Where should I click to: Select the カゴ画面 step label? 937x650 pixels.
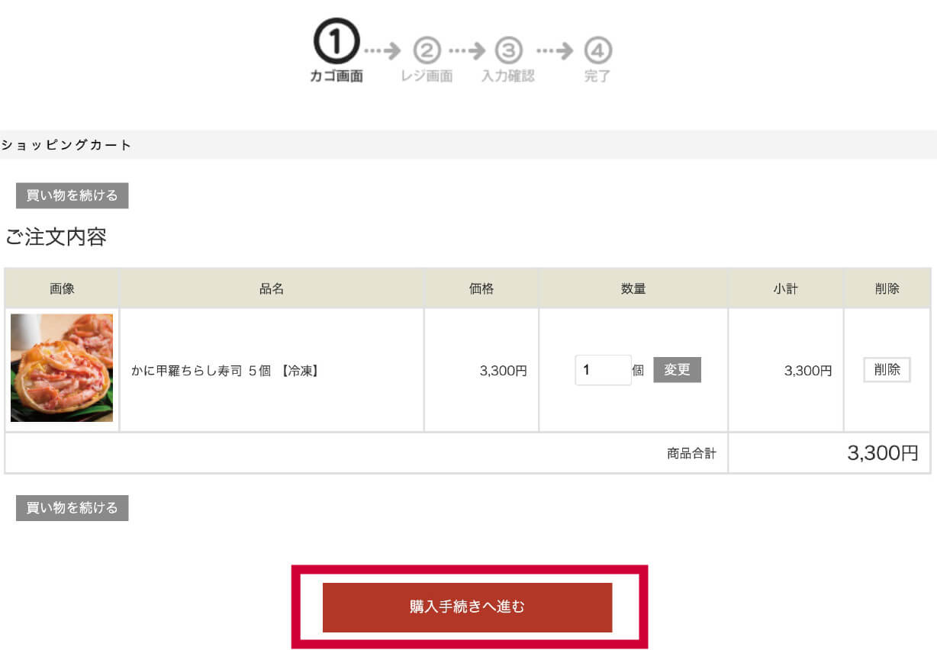(336, 76)
